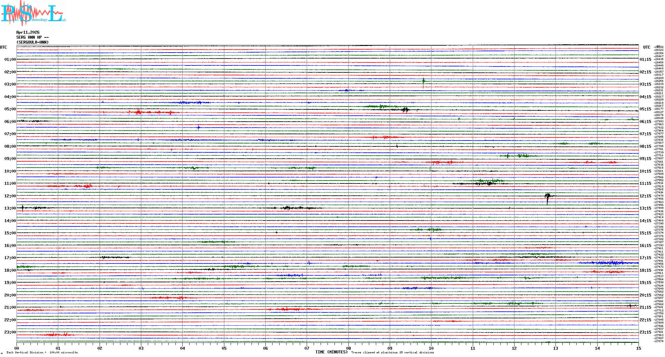Click the green spike on the 02:45 trace
Screen dimensions: 665x357
(x=423, y=81)
